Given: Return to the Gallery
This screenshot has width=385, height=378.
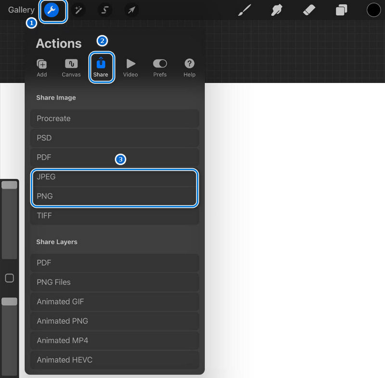Looking at the screenshot, I should (x=21, y=10).
